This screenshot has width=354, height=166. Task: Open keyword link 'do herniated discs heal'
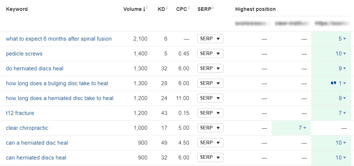(34, 69)
